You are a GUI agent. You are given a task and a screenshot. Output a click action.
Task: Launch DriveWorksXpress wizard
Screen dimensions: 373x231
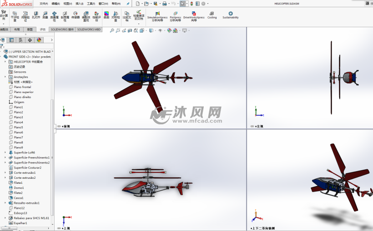(x=194, y=17)
